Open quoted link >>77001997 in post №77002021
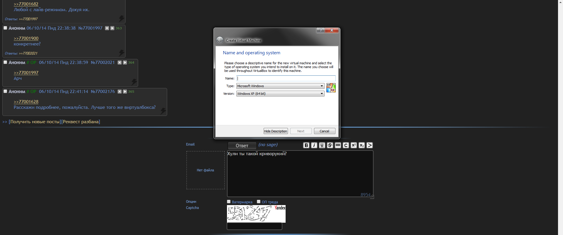The width and height of the screenshot is (563, 235). tap(26, 73)
